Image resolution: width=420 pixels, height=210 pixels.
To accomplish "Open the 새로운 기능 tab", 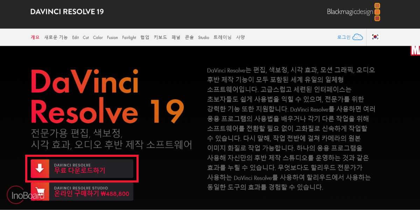I will click(x=56, y=37).
